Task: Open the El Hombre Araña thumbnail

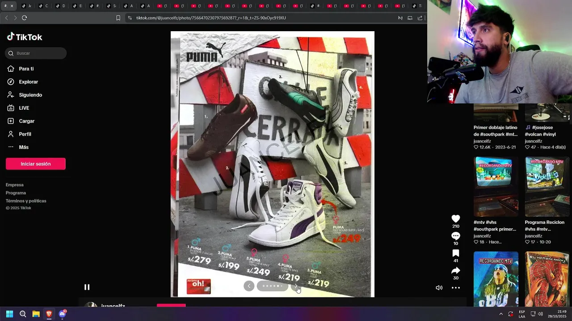Action: point(547,279)
